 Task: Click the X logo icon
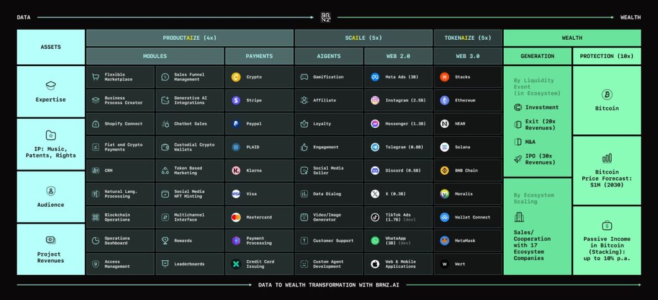[x=375, y=194]
